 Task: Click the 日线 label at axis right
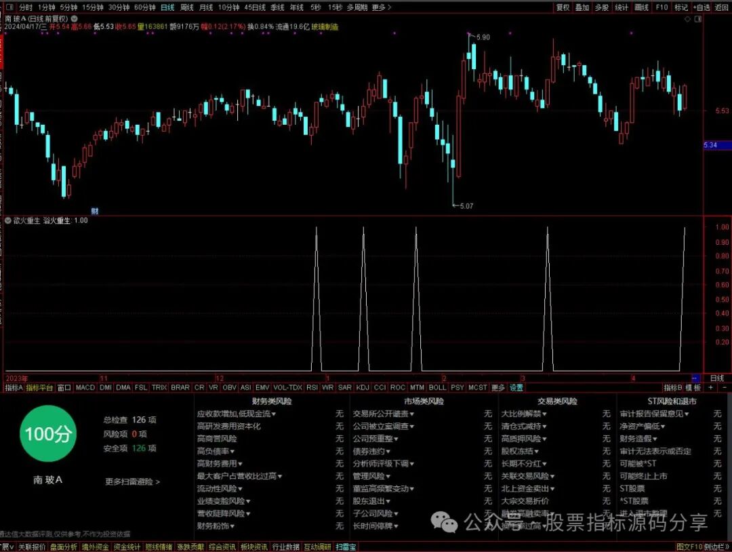click(716, 378)
